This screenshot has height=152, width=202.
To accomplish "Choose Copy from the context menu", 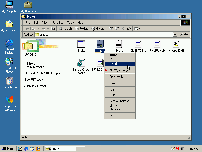I will pyautogui.click(x=120, y=94).
